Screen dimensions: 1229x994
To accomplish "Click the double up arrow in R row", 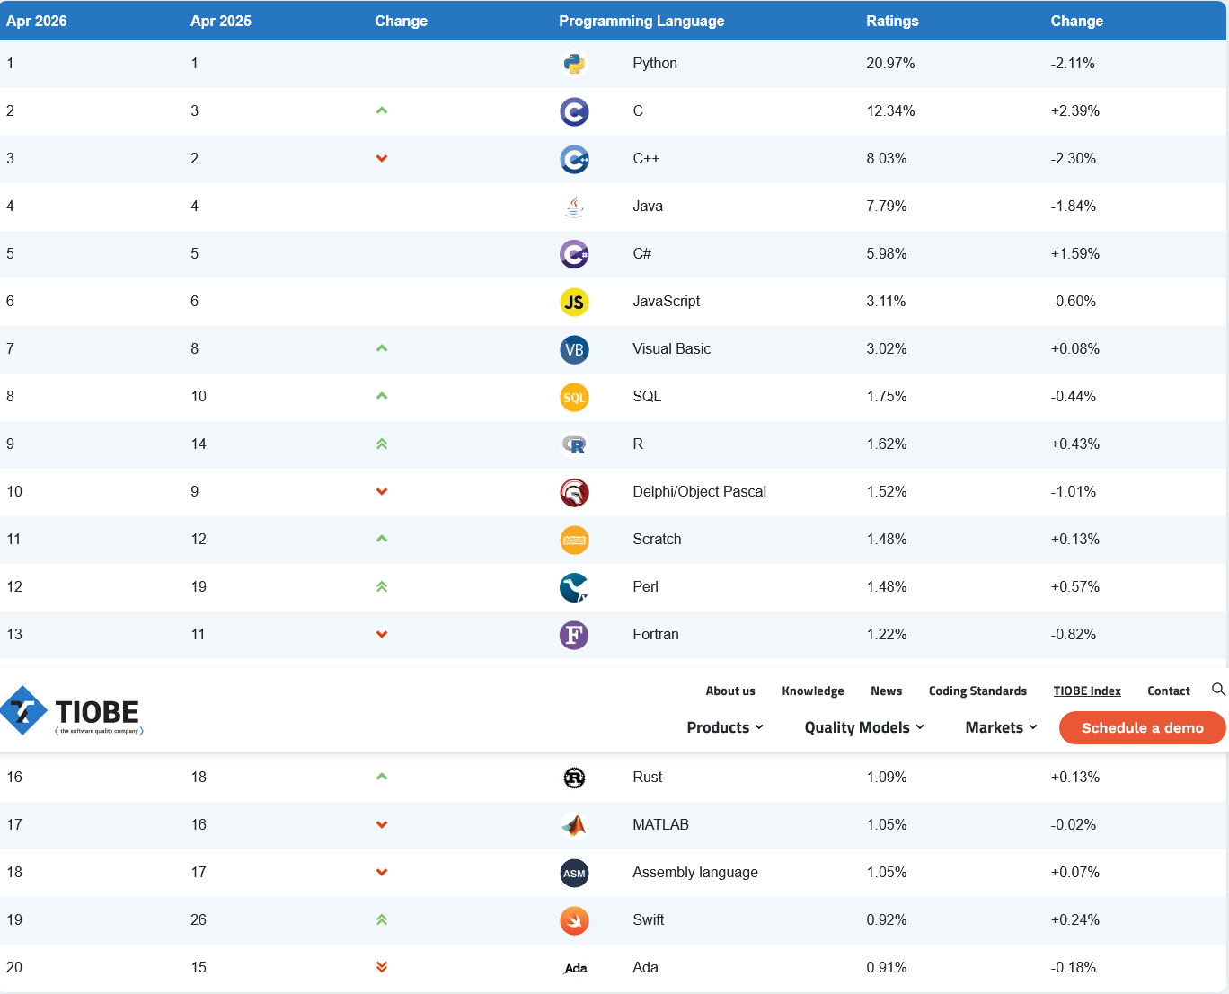I will pos(382,444).
